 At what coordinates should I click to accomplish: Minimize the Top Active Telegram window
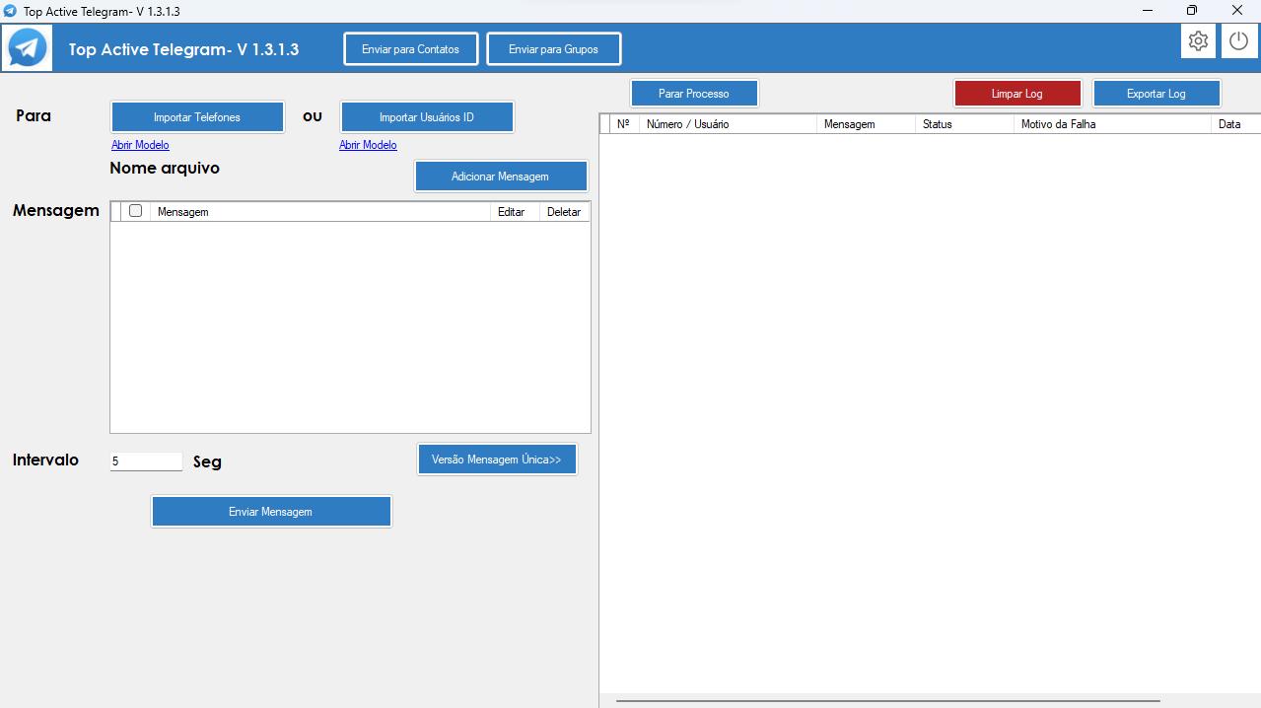coord(1148,11)
